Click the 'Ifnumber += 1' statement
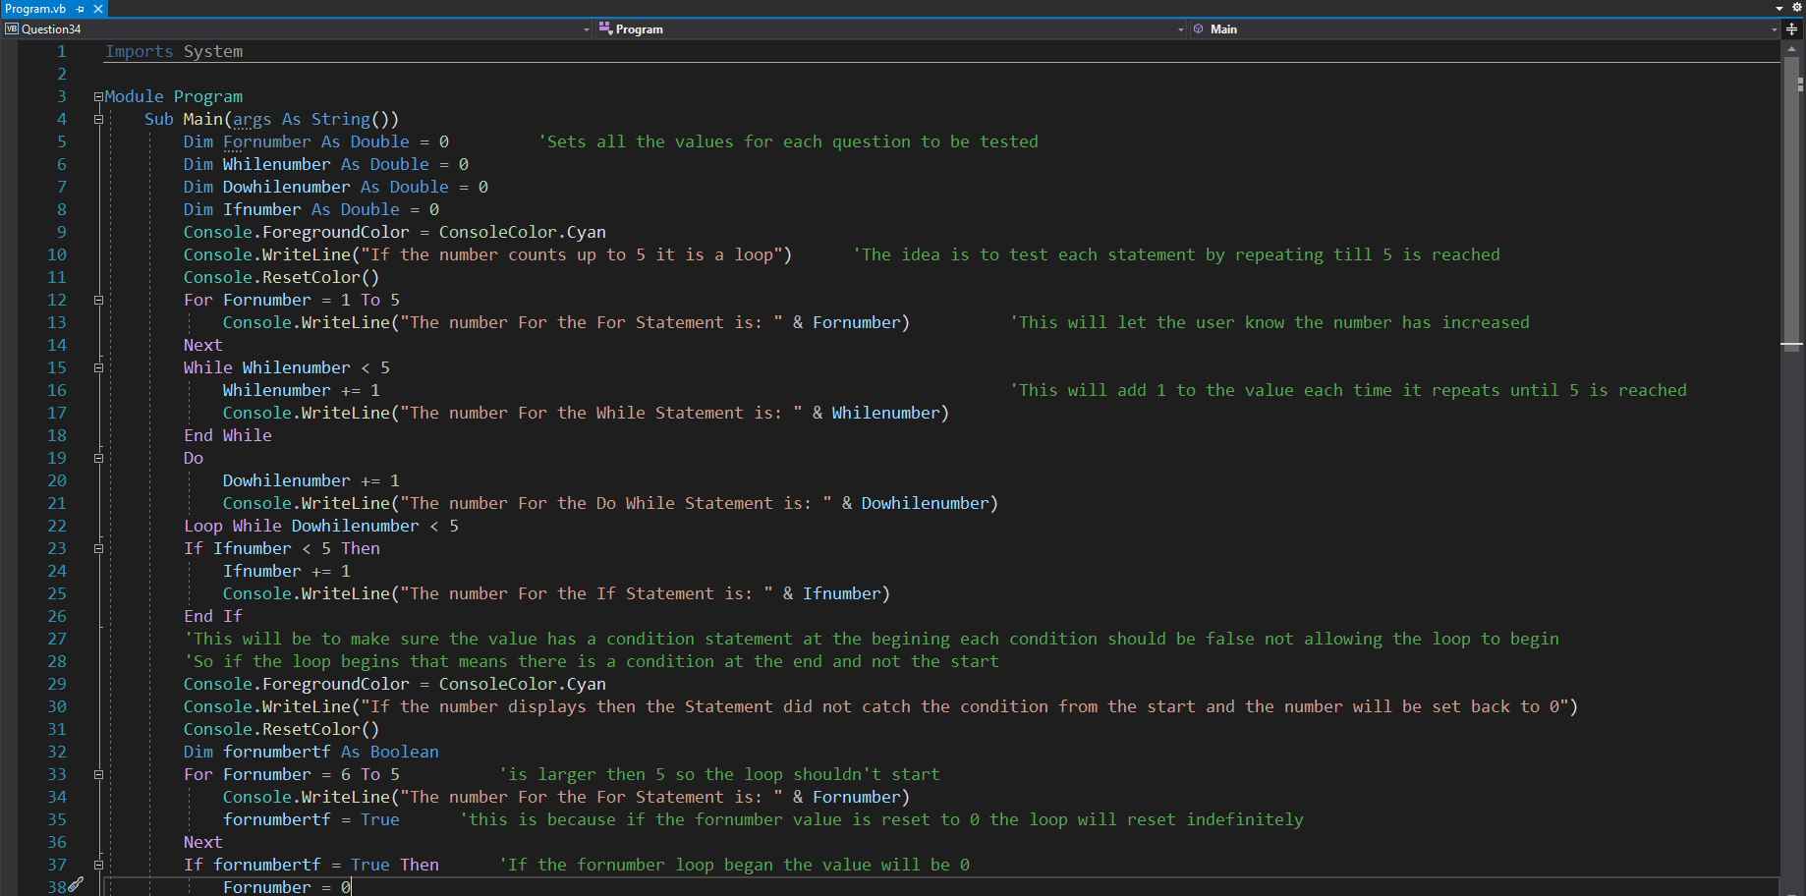Viewport: 1806px width, 896px height. pos(287,571)
